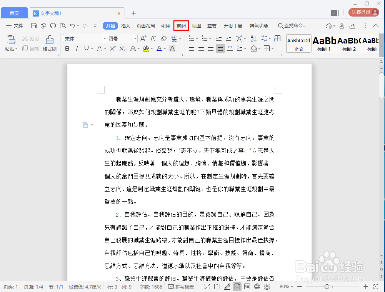
Task: Click the paragraph layout icon beside text
Action: (x=85, y=125)
